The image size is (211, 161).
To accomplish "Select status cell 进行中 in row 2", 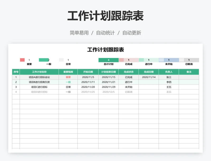I will [129, 82].
